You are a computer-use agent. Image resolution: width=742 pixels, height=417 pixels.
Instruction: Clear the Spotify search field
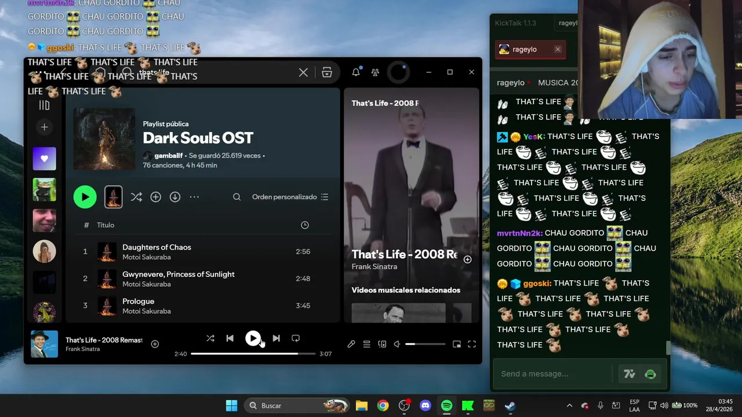point(303,72)
